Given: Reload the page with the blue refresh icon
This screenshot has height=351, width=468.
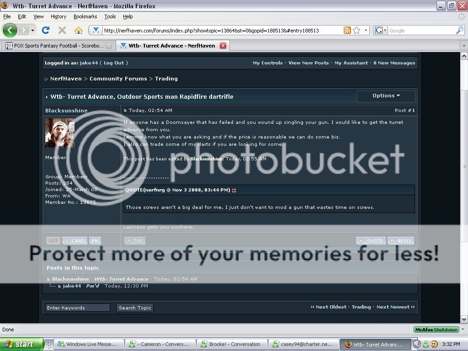Looking at the screenshot, I should [46, 30].
